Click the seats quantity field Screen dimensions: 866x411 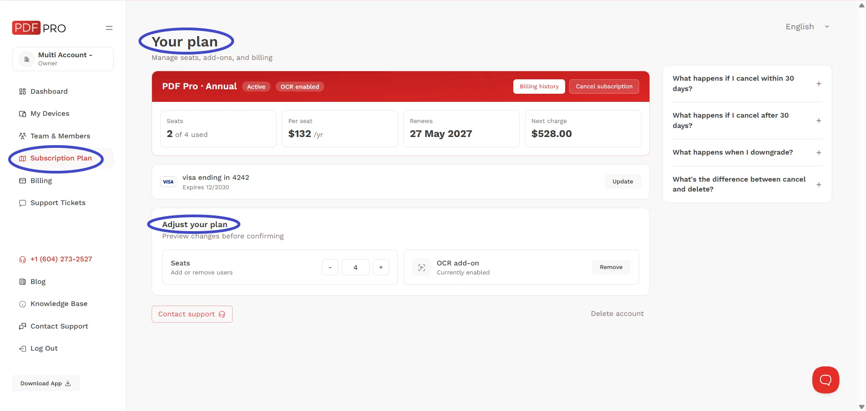tap(355, 267)
